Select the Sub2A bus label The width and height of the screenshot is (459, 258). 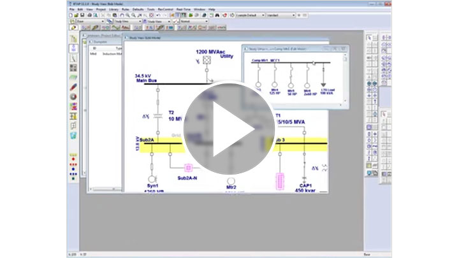tap(147, 140)
